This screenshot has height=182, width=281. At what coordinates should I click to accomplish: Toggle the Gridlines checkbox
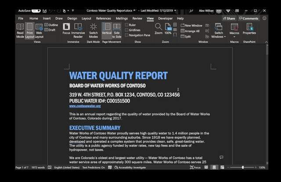126,30
